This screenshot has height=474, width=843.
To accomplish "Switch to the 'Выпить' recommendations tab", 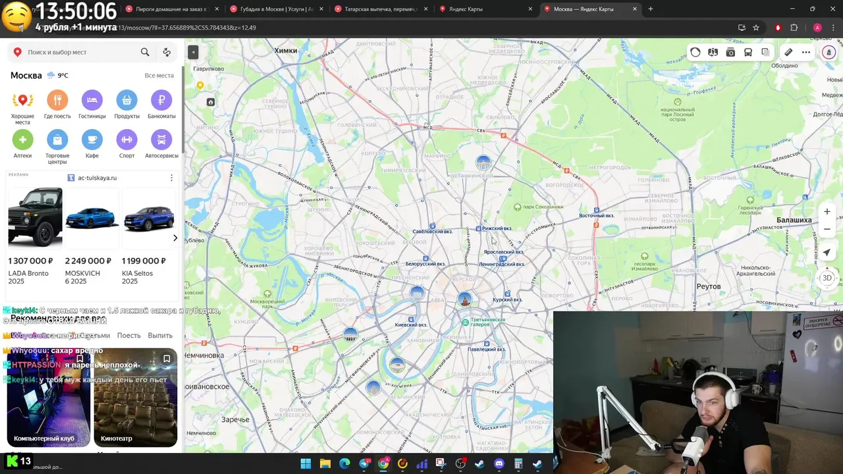I will pos(160,336).
